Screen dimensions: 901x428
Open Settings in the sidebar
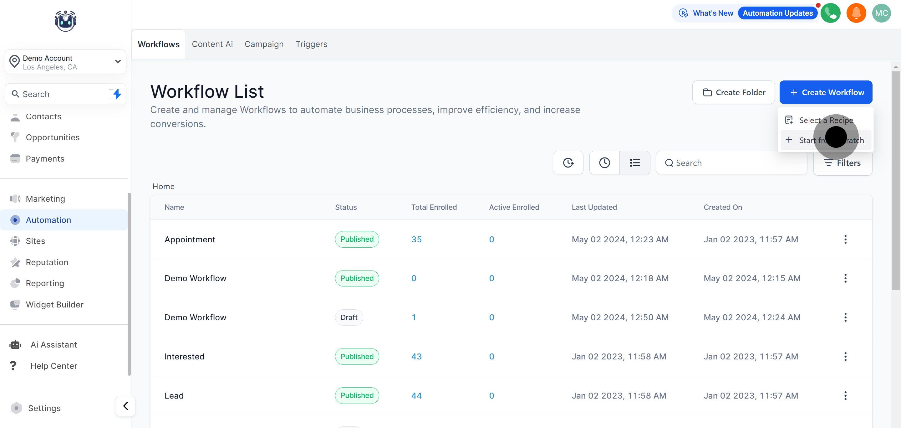tap(44, 408)
